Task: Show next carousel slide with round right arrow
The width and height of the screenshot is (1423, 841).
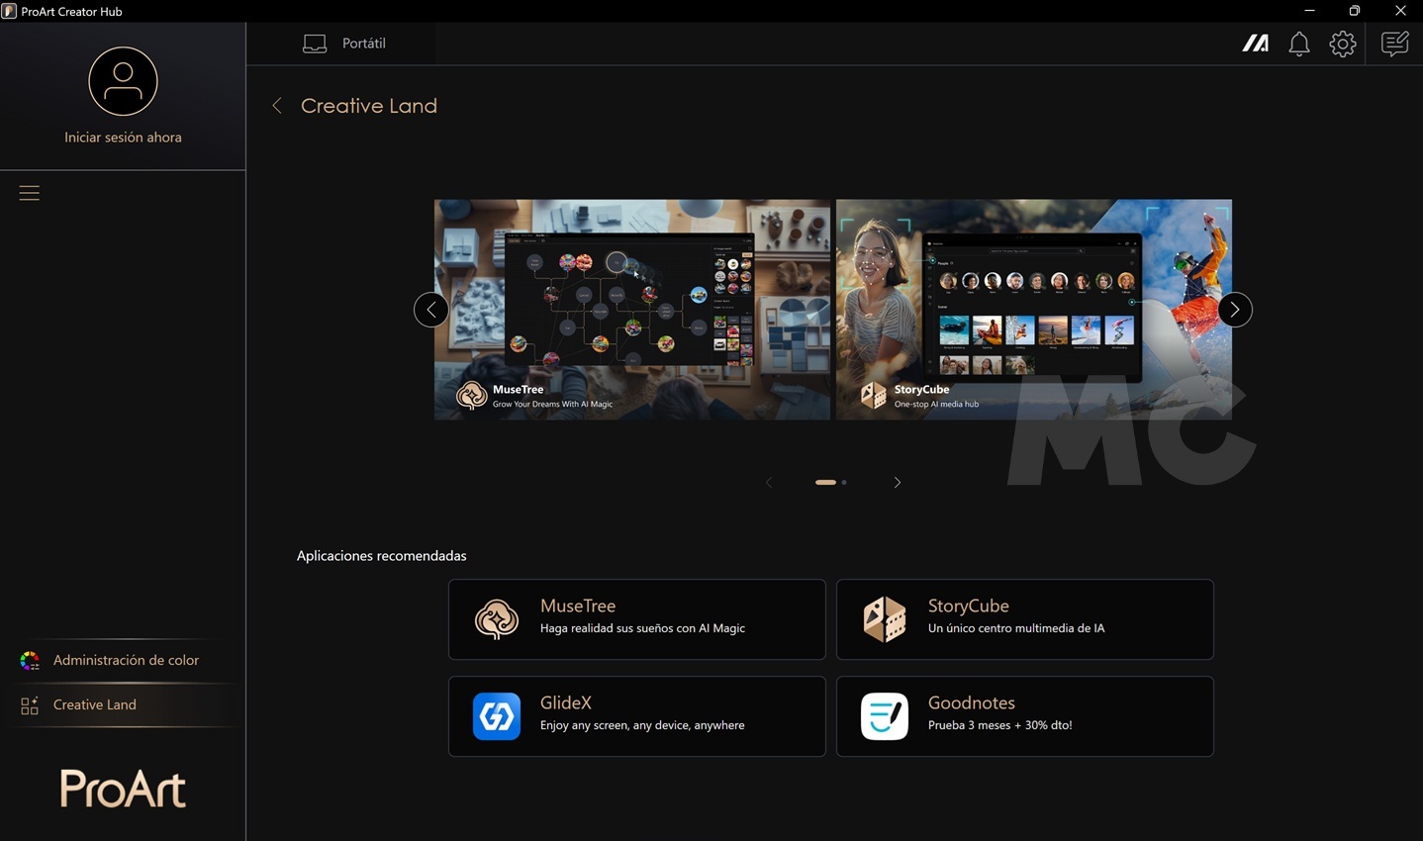Action: pos(1234,310)
